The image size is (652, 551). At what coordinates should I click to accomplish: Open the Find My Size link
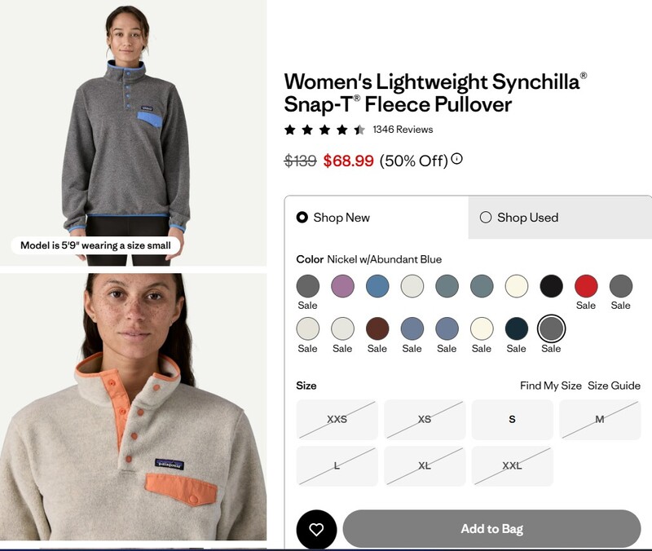(x=551, y=386)
